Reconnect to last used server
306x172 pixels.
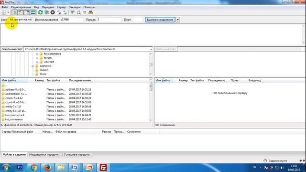(x=65, y=12)
